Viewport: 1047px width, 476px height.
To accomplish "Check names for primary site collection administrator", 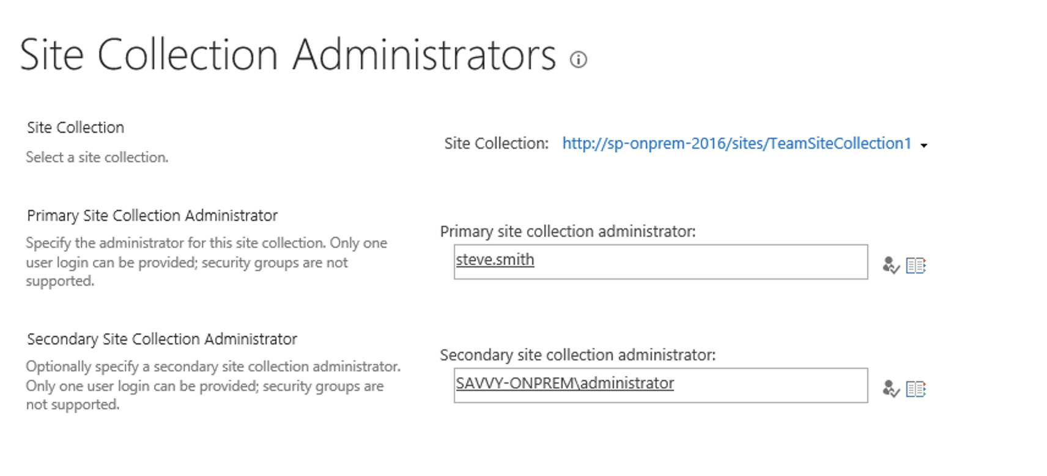I will click(x=890, y=266).
